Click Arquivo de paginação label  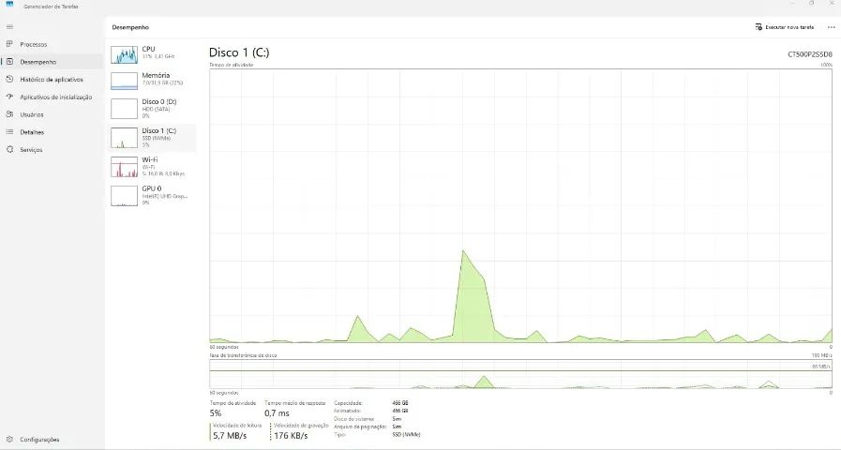coord(360,427)
